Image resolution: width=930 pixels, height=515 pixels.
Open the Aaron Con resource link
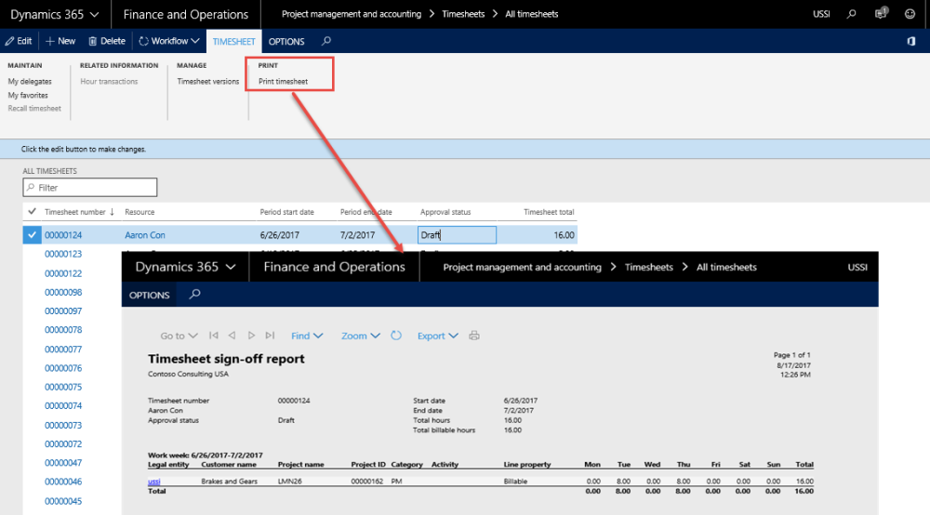145,234
